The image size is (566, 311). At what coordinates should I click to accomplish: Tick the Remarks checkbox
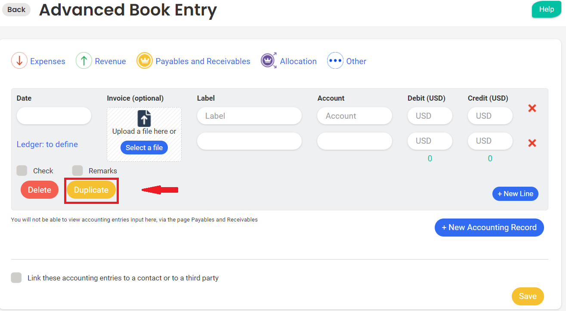point(77,171)
